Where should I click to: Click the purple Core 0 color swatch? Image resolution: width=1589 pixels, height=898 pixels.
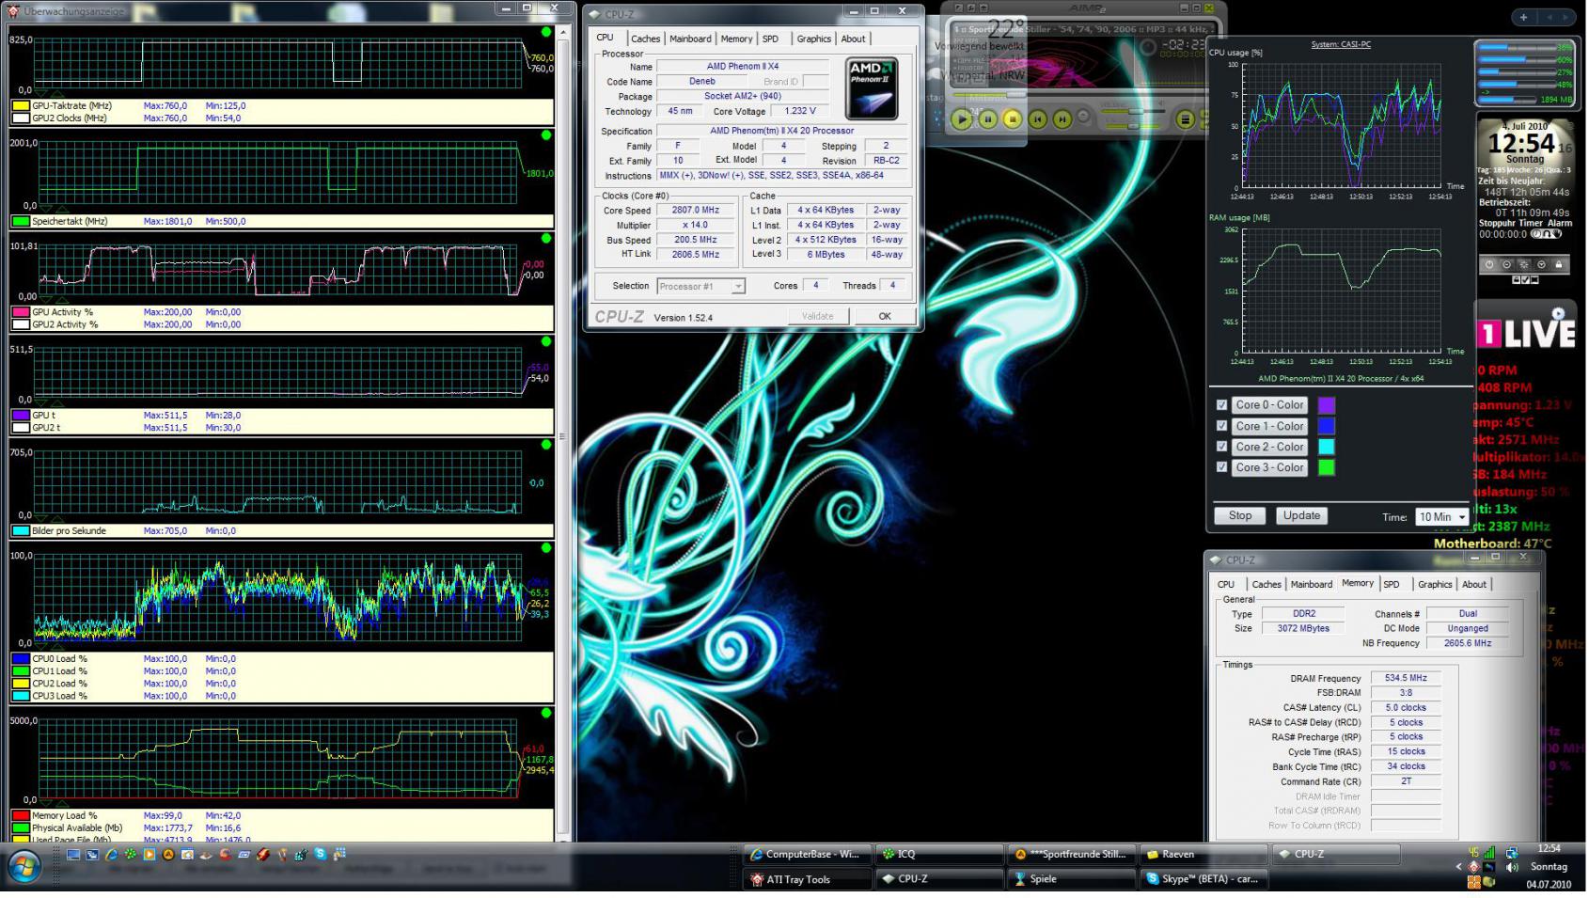(1327, 405)
